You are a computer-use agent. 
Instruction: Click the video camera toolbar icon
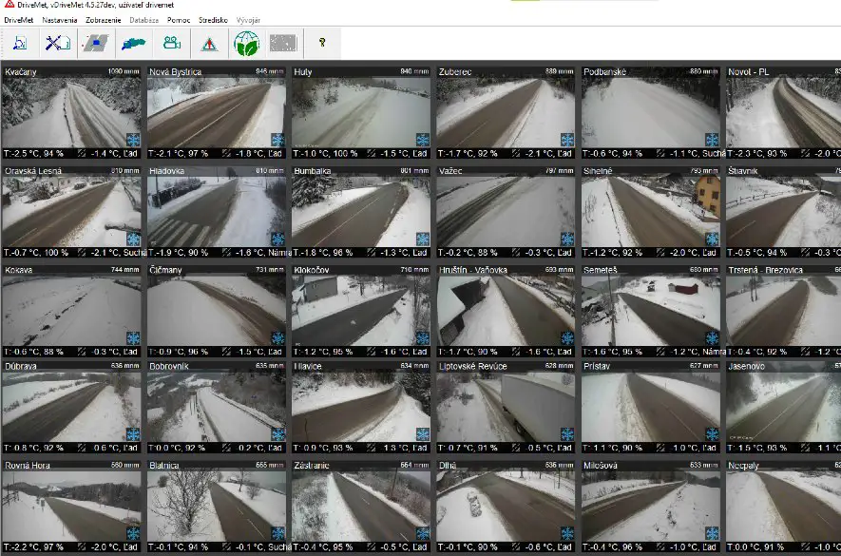click(171, 43)
